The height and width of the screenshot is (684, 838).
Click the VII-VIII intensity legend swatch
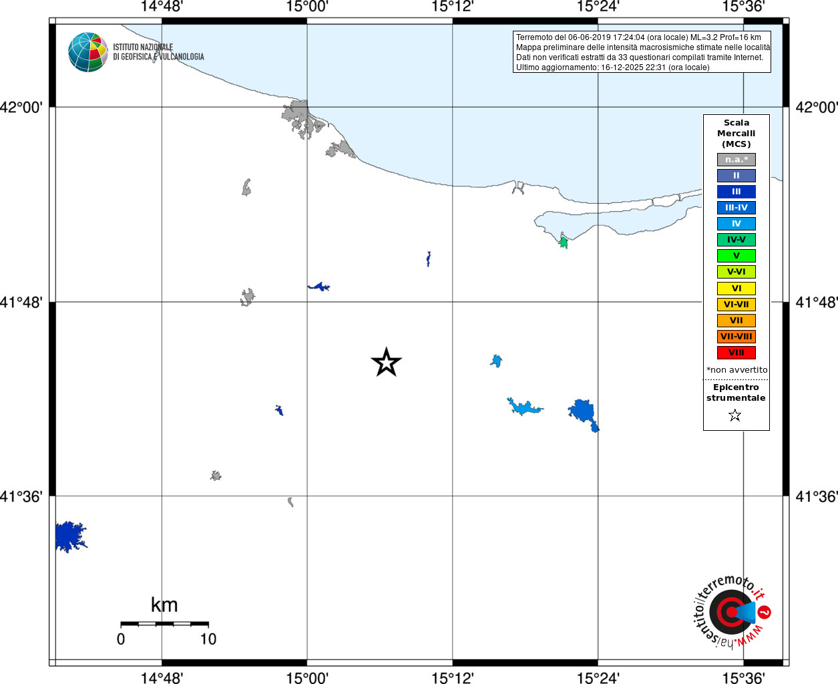[737, 337]
